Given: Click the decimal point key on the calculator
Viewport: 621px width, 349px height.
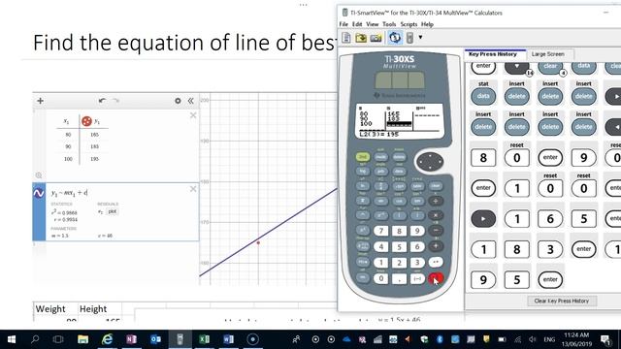Looking at the screenshot, I should pos(399,278).
